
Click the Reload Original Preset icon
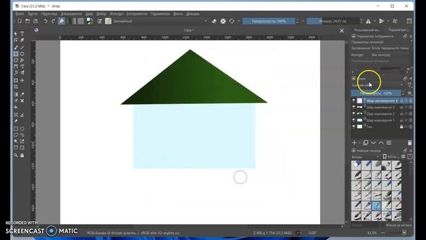click(232, 21)
